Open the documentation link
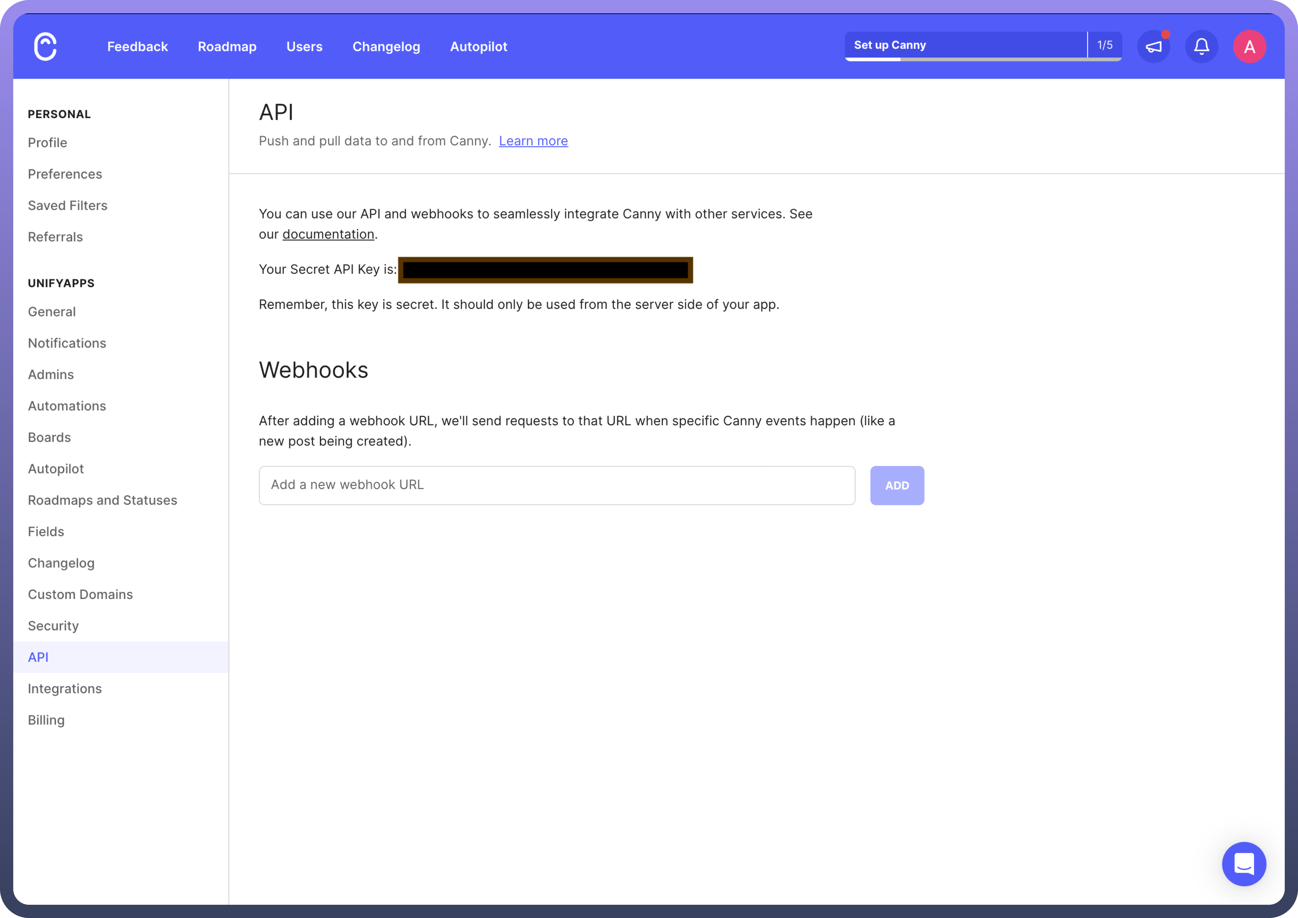Screen dimensions: 1298x918 328,234
